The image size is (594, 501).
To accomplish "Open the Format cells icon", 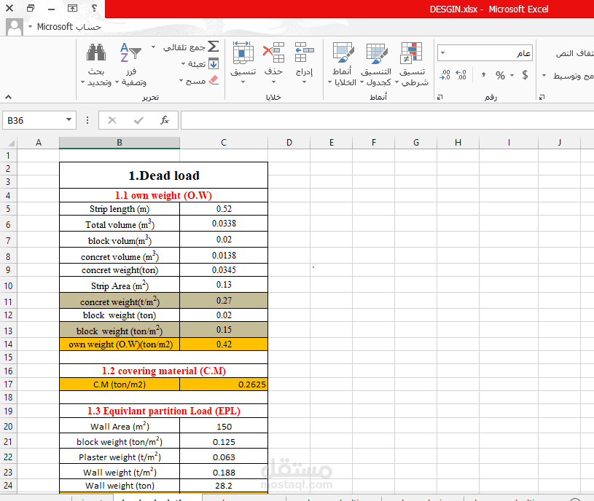I will pos(243,52).
